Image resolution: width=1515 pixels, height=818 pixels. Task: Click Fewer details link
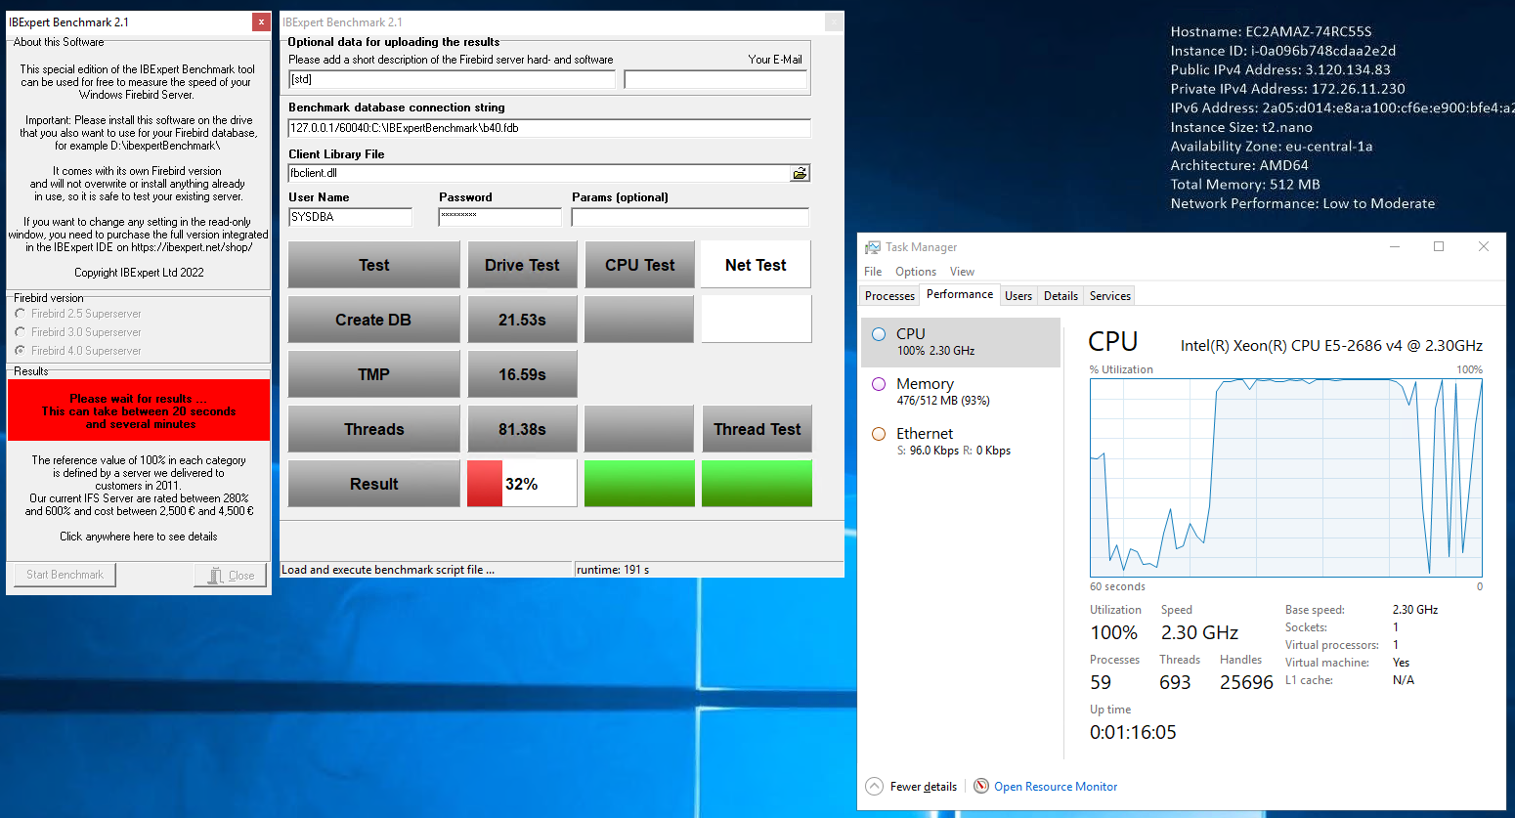pos(924,787)
